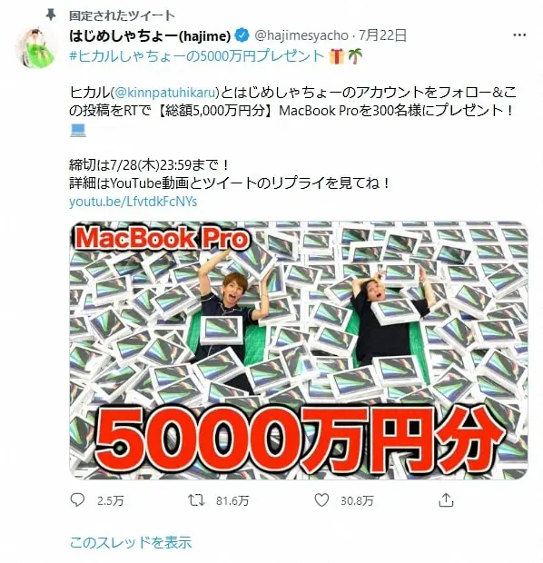Open the three-dot more options menu
This screenshot has height=563, width=543.
pyautogui.click(x=519, y=35)
